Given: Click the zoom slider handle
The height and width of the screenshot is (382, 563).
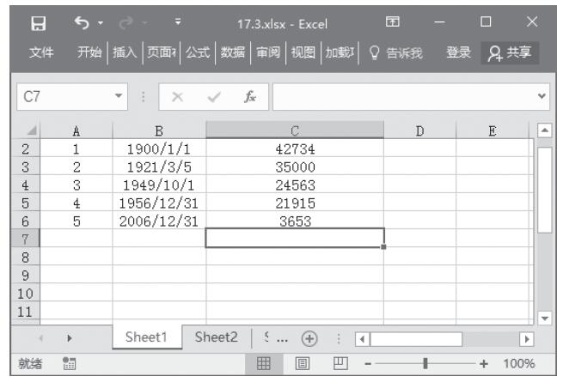Looking at the screenshot, I should coord(425,363).
